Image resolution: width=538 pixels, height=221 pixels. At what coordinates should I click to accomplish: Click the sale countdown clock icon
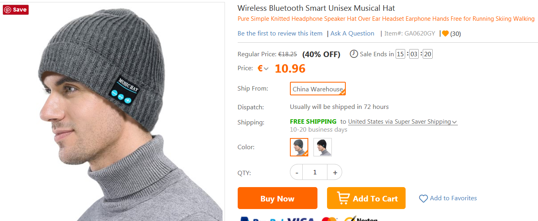354,54
